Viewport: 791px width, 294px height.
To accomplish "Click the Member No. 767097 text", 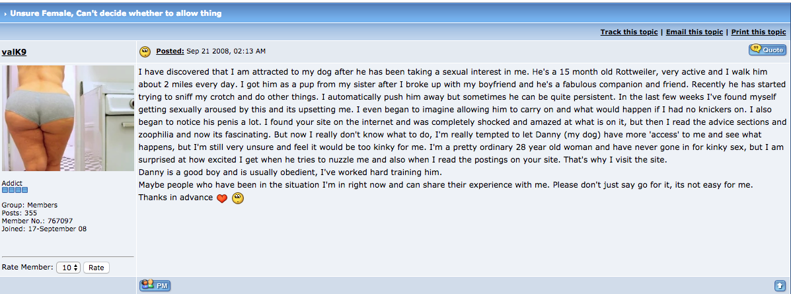I will [x=37, y=221].
